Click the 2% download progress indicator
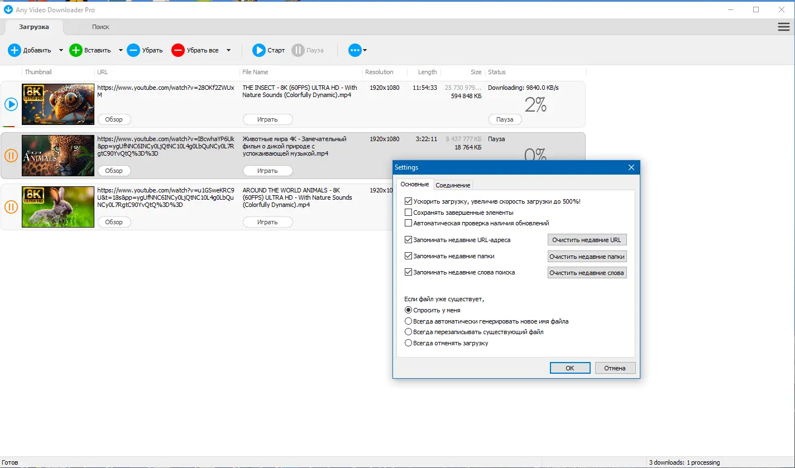Screen dimensions: 795x468 click(535, 104)
